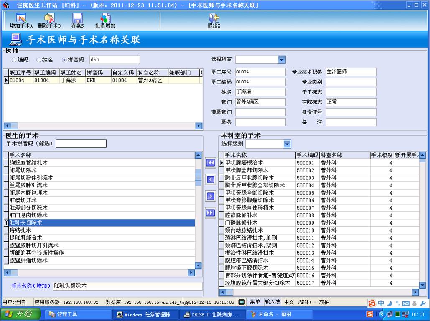The image size is (430, 321).
Task: Click scroll-up arrow of doctor's surgery list
Action: (x=198, y=155)
